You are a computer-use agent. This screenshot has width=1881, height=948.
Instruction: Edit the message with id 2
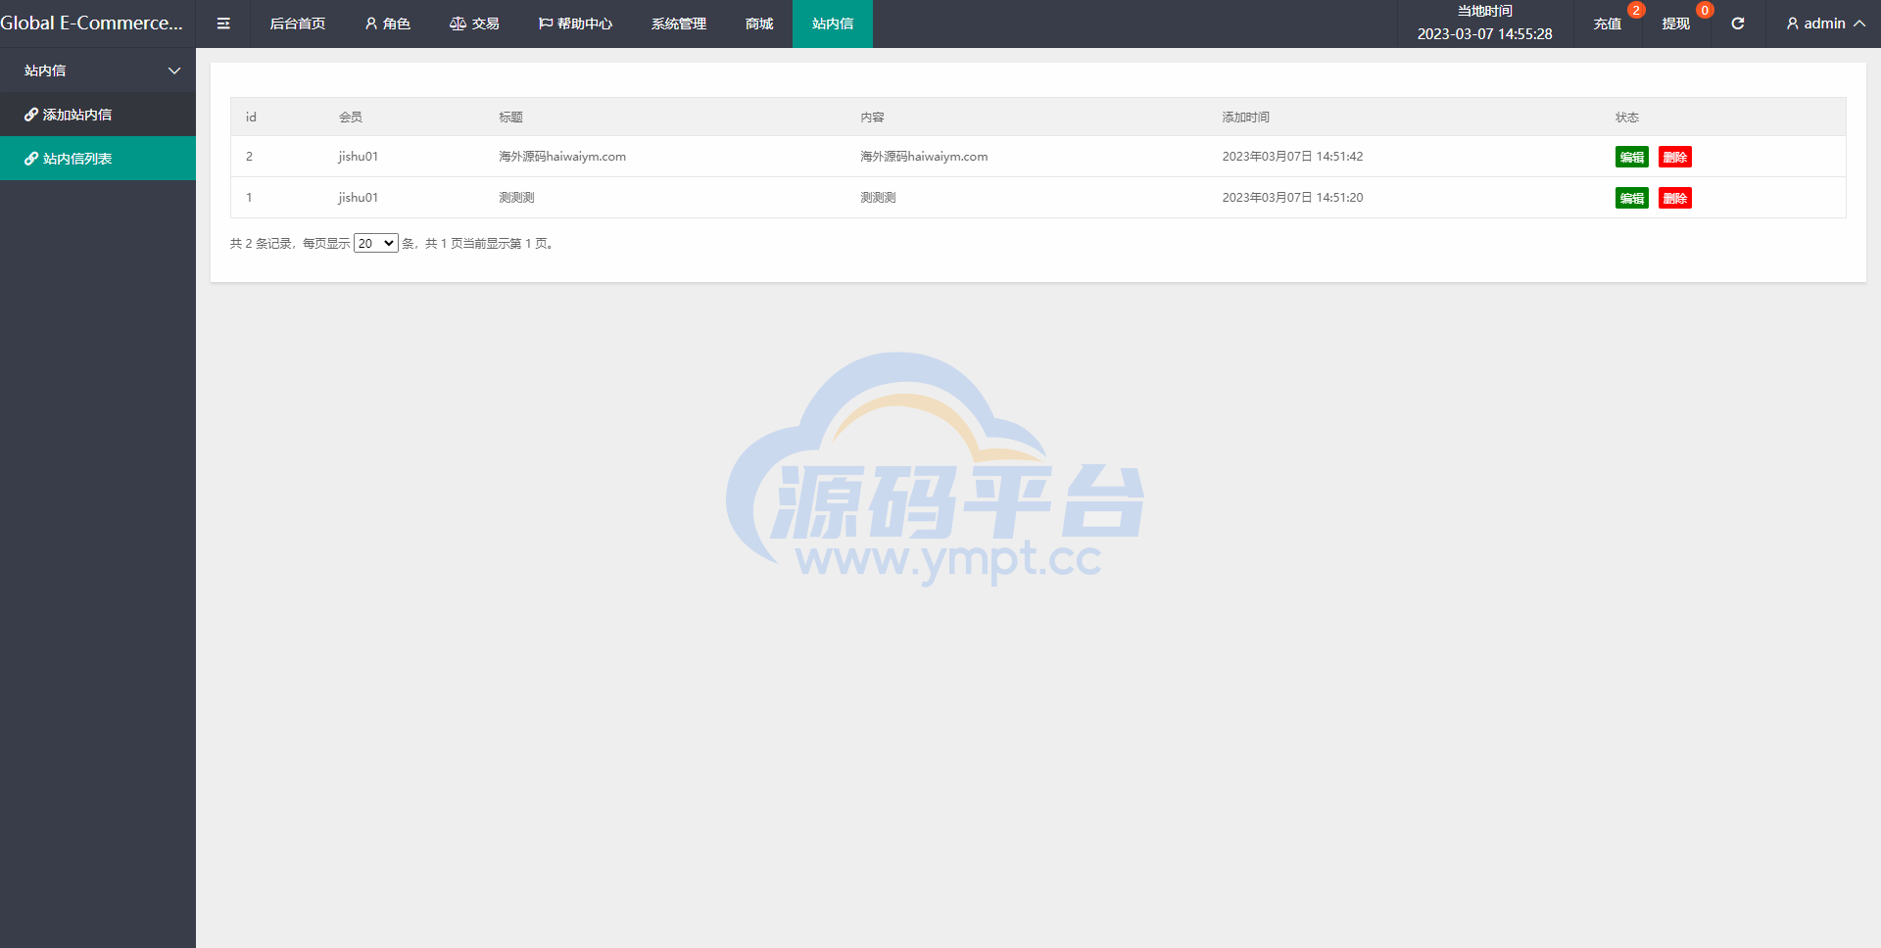1632,157
